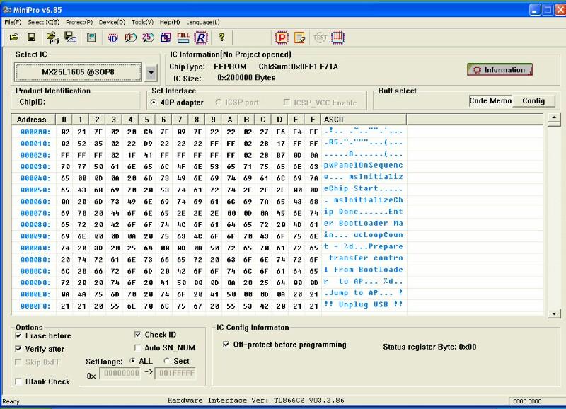Toggle the Verify after checkbox
This screenshot has height=409, width=566.
tap(18, 349)
